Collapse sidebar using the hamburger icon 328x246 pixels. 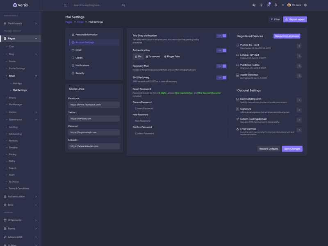pos(65,5)
